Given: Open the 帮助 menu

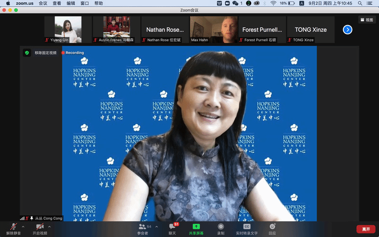Looking at the screenshot, I should pos(99,3).
